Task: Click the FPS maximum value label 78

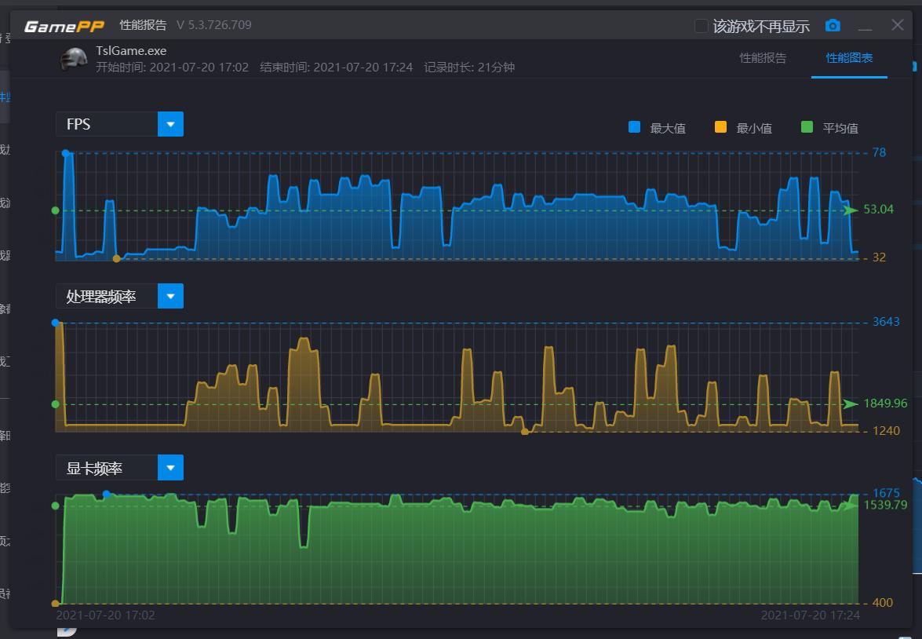Action: point(879,152)
